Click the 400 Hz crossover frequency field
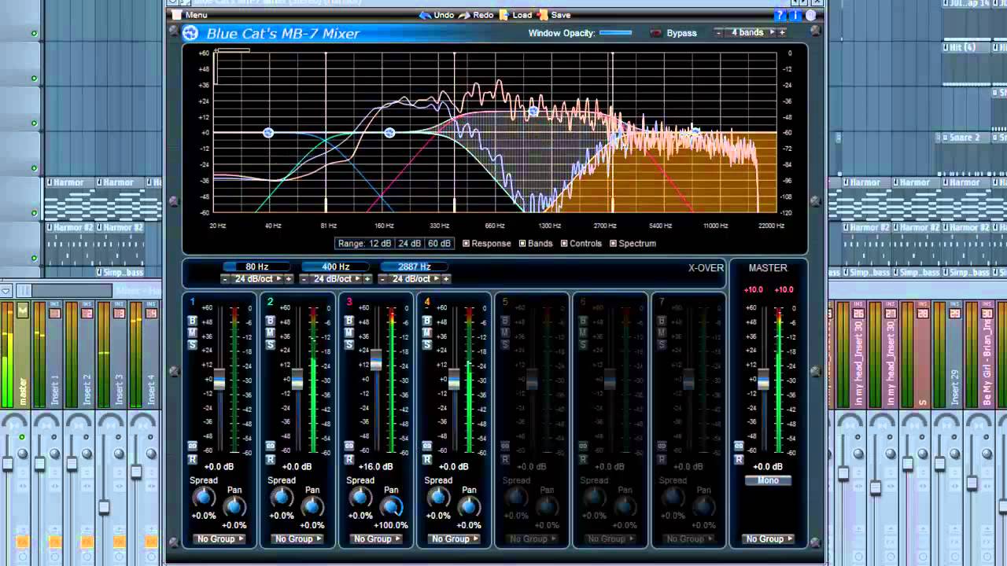The image size is (1007, 566). [335, 266]
